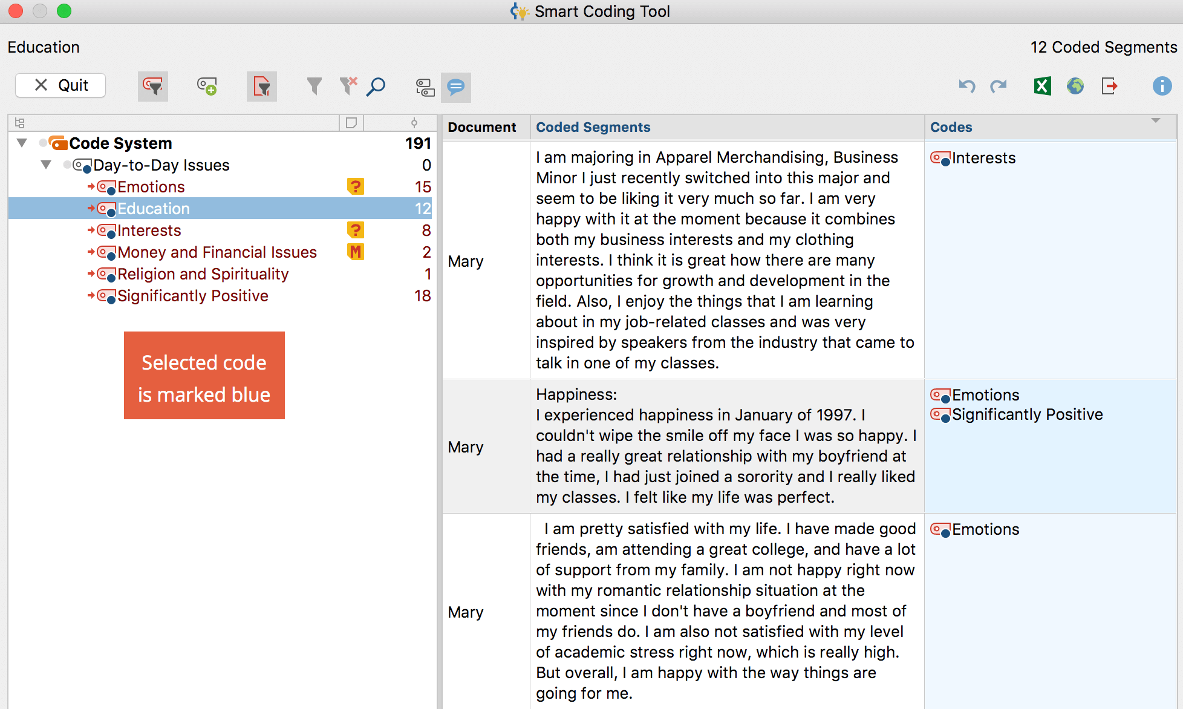Click the Interests code tag in first row
The width and height of the screenshot is (1183, 709).
(x=973, y=158)
